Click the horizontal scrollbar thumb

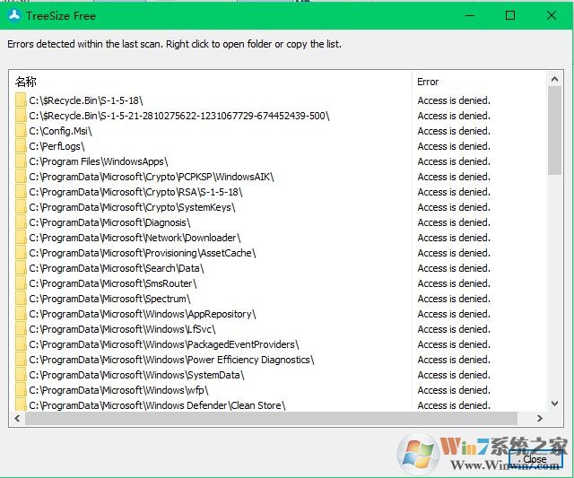tap(271, 418)
